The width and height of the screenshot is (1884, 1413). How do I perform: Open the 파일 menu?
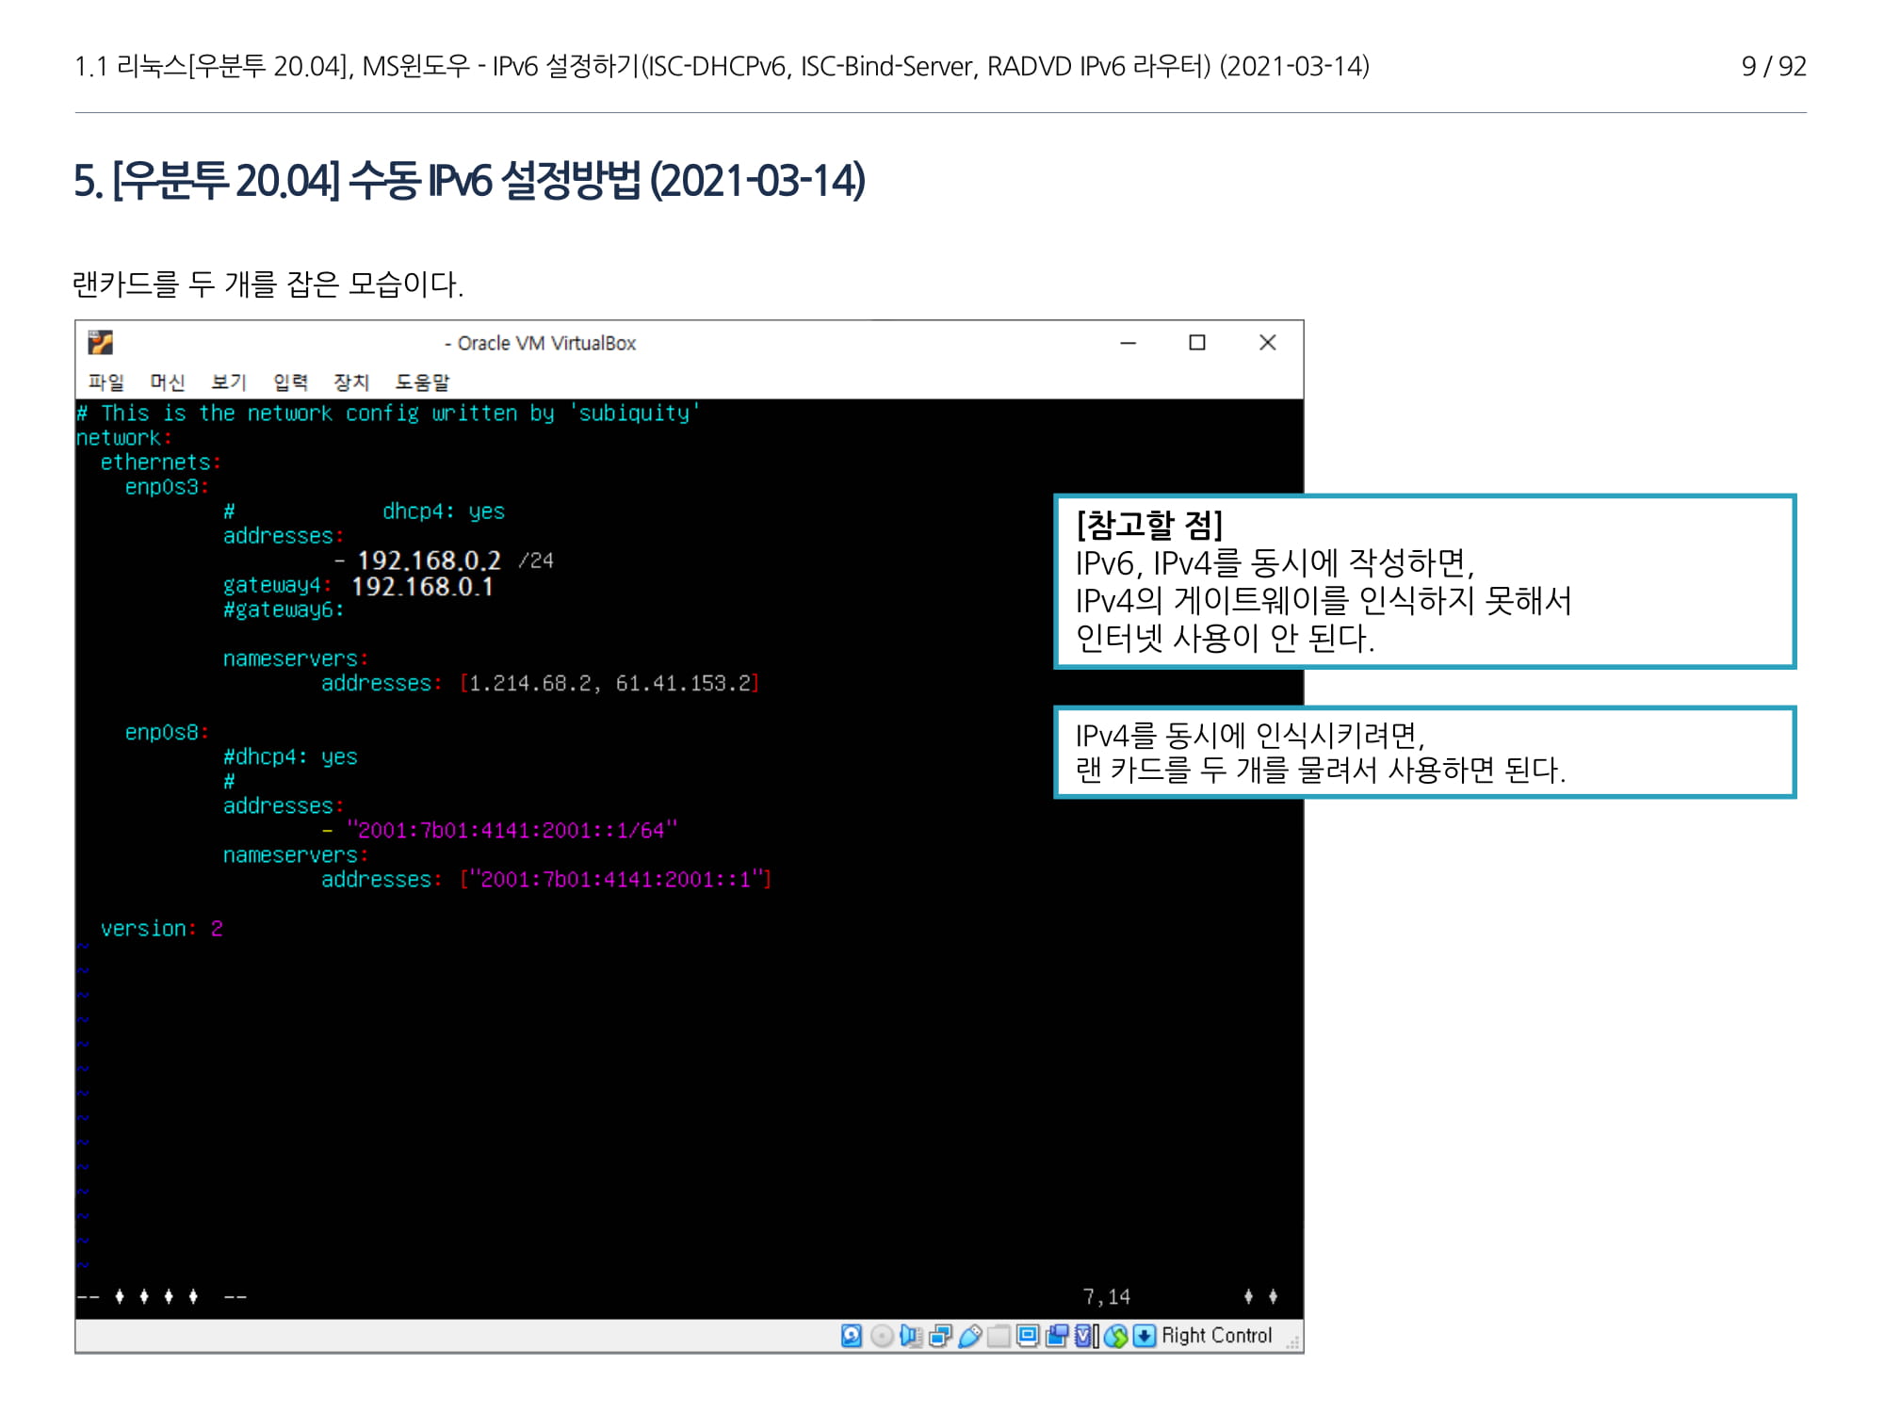[106, 382]
